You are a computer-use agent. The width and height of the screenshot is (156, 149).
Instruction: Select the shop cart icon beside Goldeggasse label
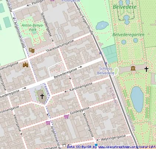point(66,116)
